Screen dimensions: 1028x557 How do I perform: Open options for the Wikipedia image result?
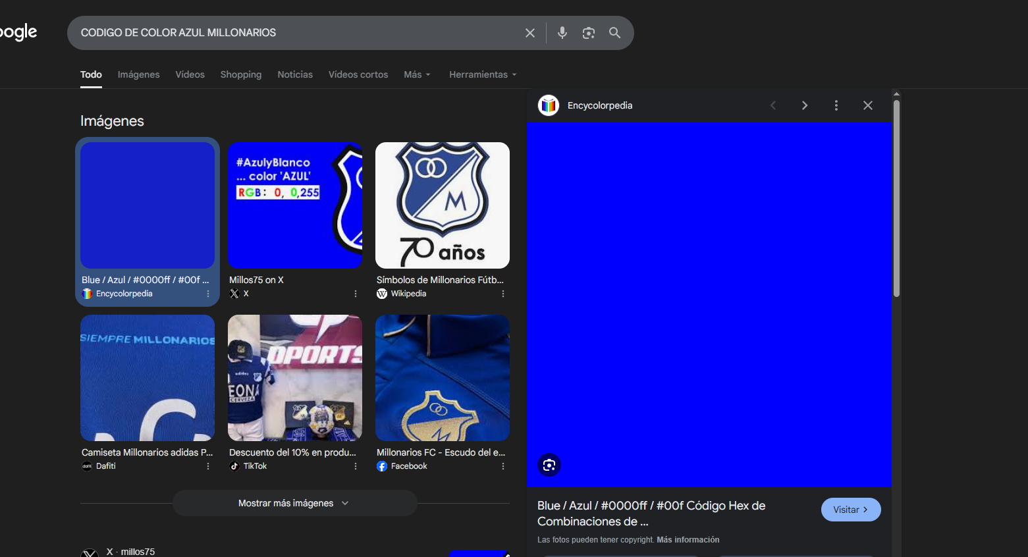pyautogui.click(x=503, y=294)
